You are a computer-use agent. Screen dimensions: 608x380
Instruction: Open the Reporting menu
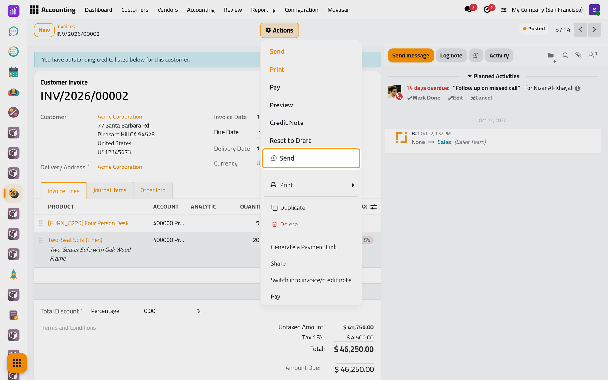click(263, 10)
